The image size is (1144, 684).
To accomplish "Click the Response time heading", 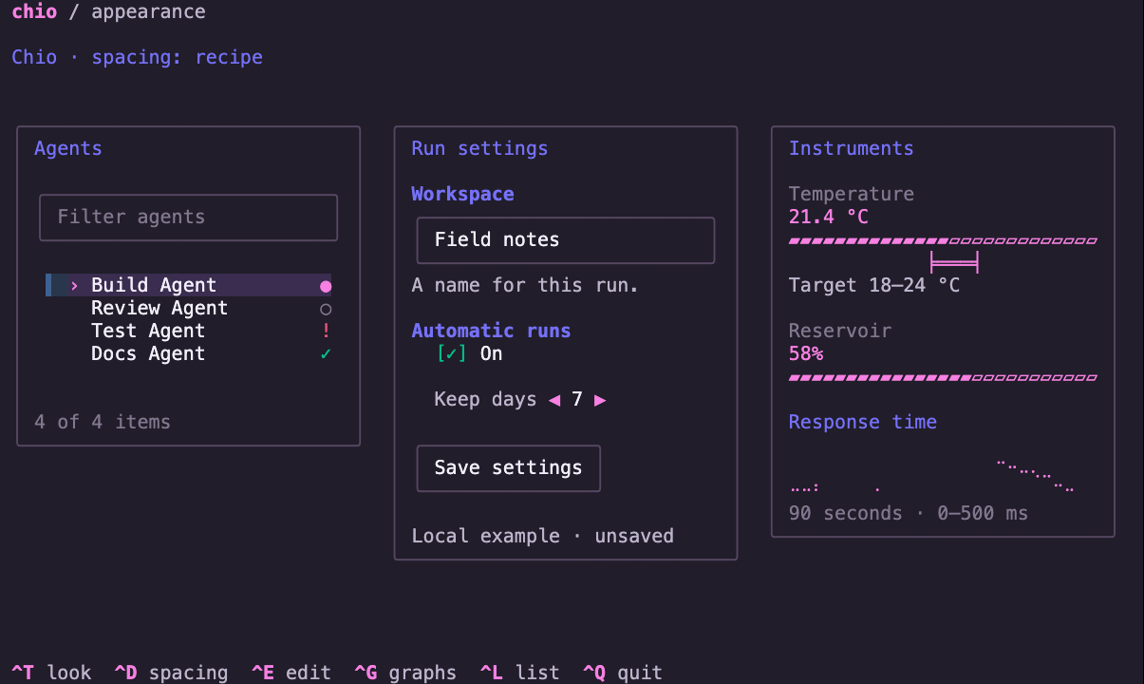I will tap(863, 422).
